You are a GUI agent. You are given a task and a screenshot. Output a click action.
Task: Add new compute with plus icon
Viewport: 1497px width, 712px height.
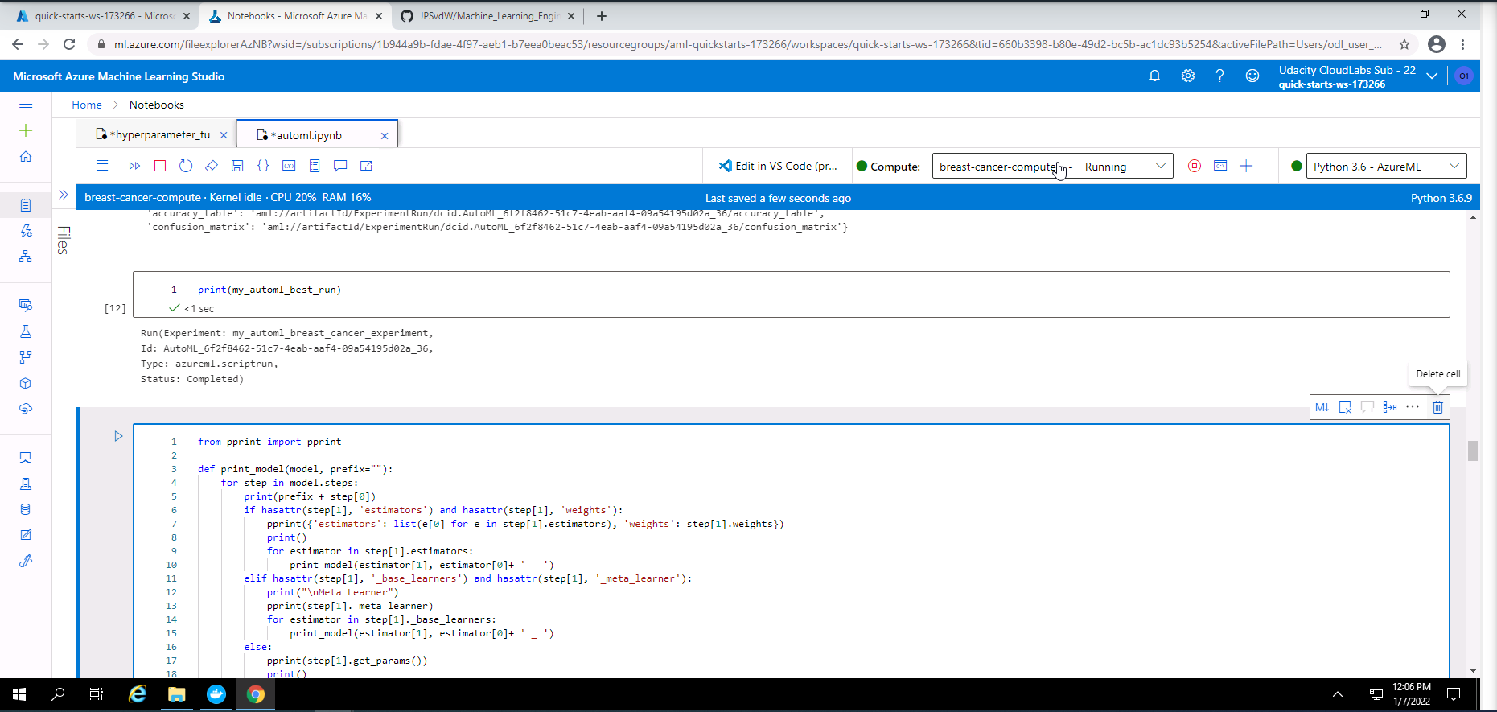[1246, 166]
